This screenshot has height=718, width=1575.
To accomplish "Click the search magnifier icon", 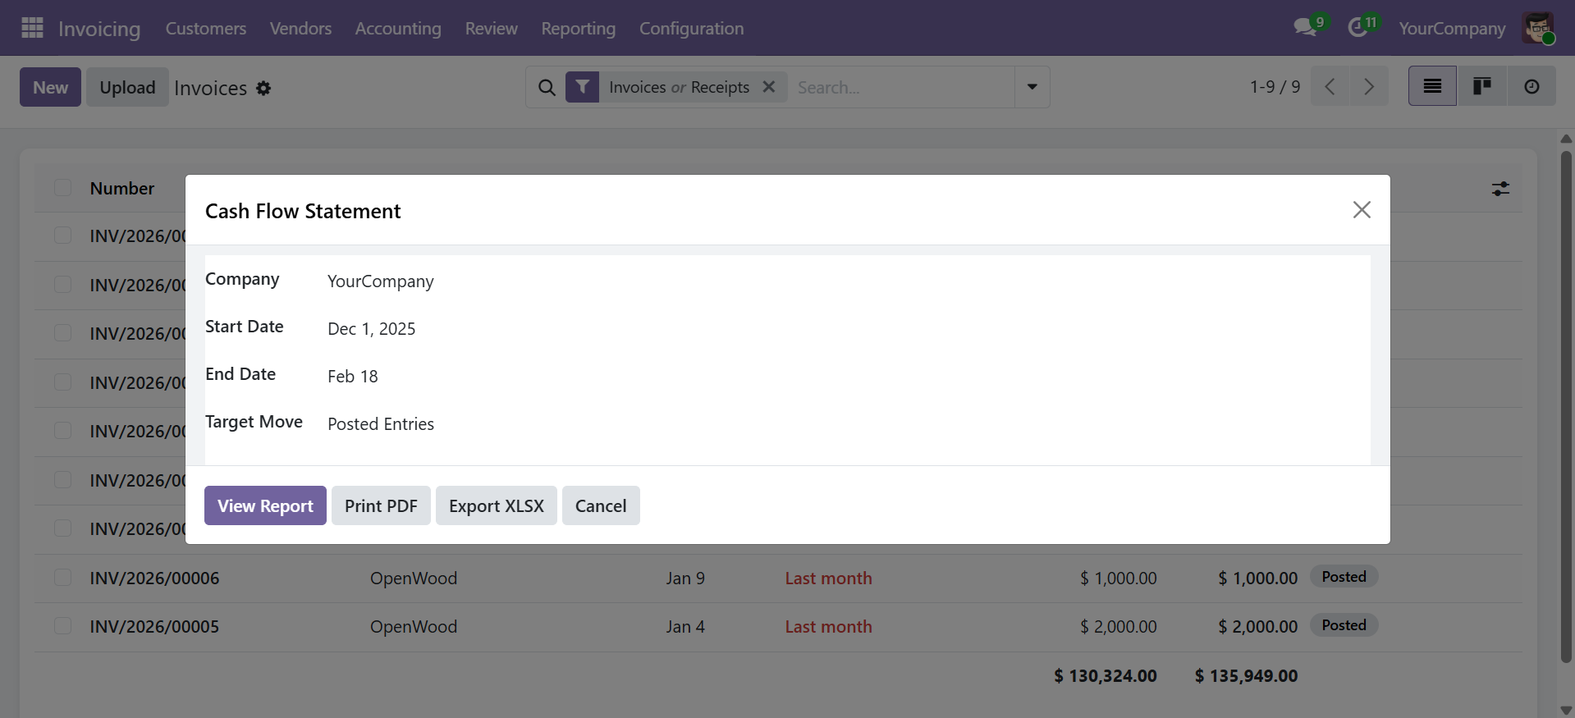I will 547,87.
